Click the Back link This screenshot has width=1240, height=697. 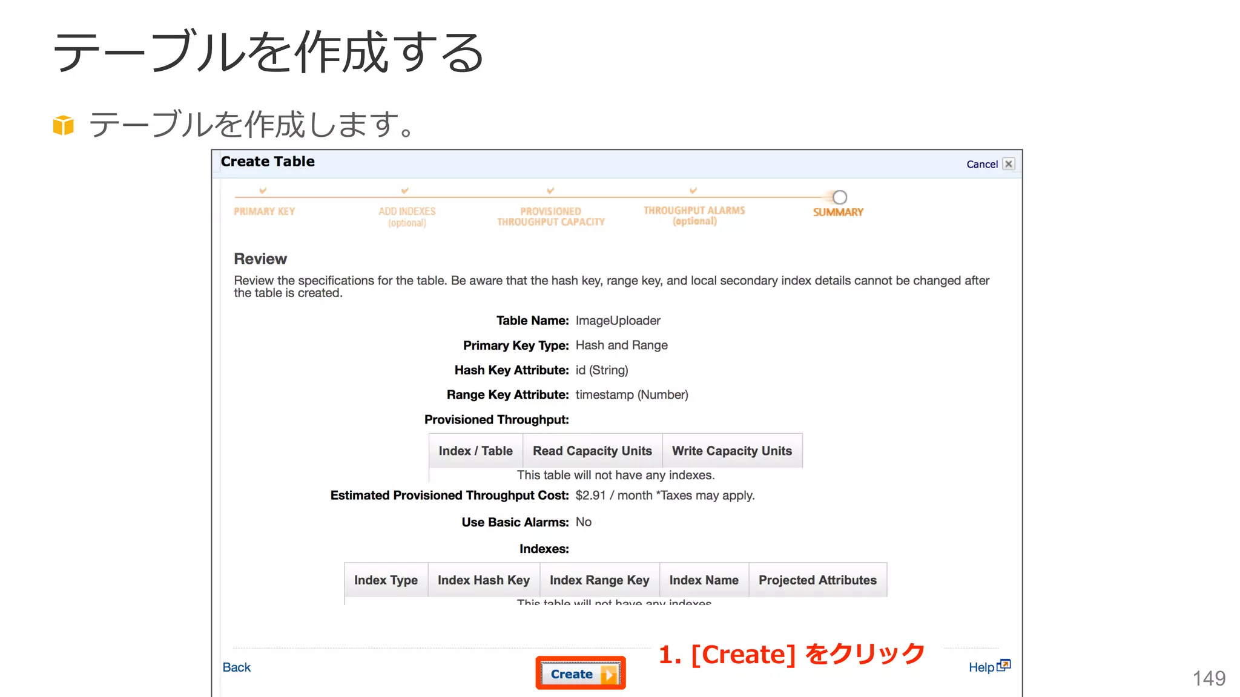click(x=236, y=667)
